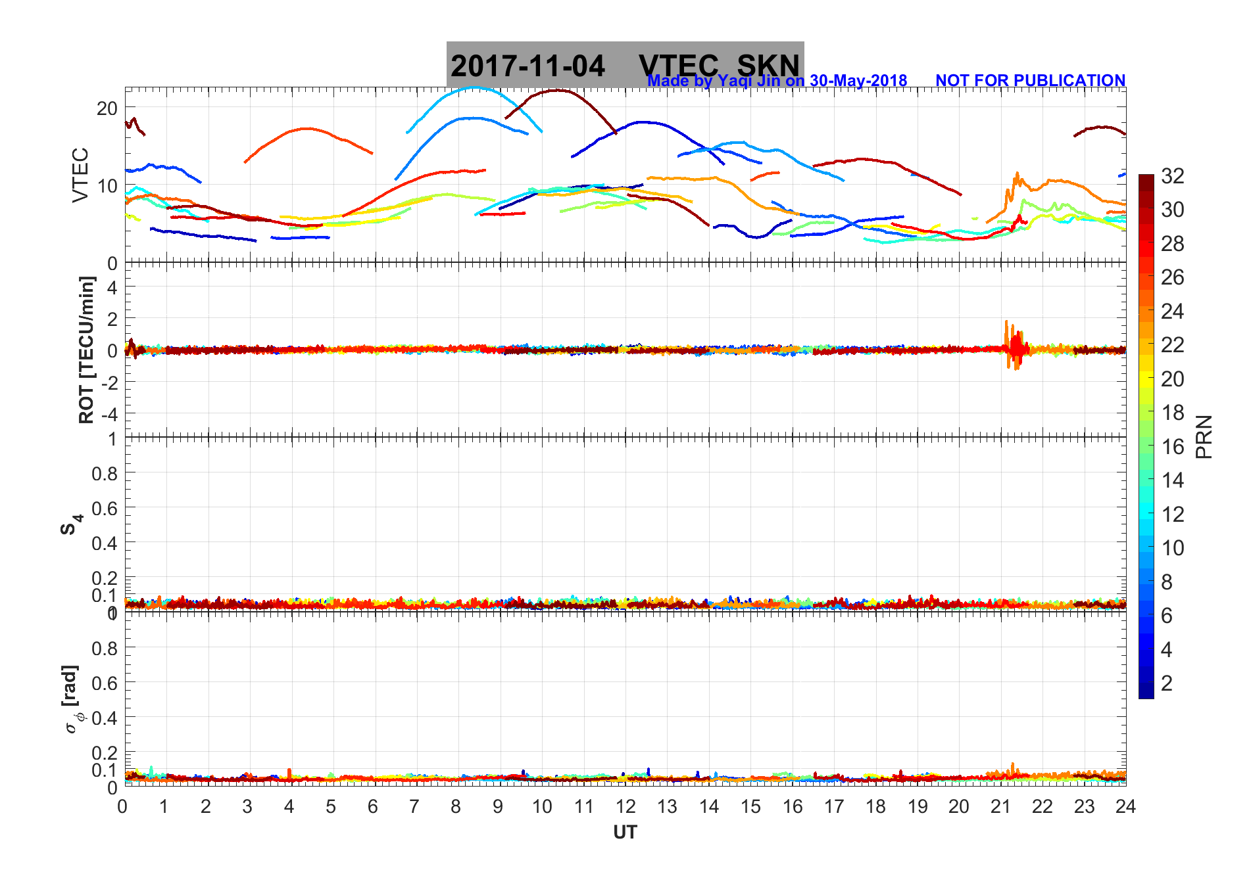This screenshot has width=1251, height=874.
Task: Click the VTEC axis tick label 20
Action: (107, 108)
